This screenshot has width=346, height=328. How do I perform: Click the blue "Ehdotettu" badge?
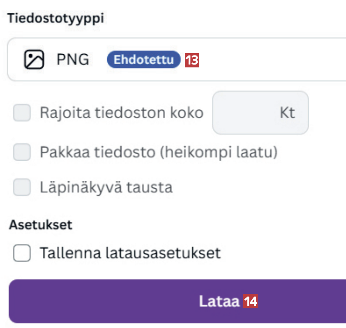tap(143, 60)
